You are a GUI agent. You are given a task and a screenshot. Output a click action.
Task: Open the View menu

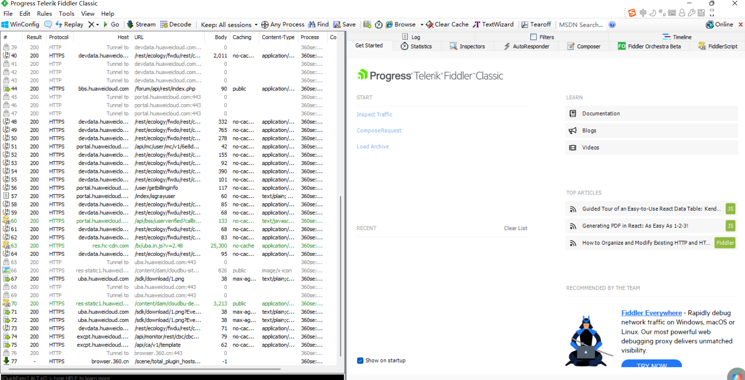coord(88,14)
